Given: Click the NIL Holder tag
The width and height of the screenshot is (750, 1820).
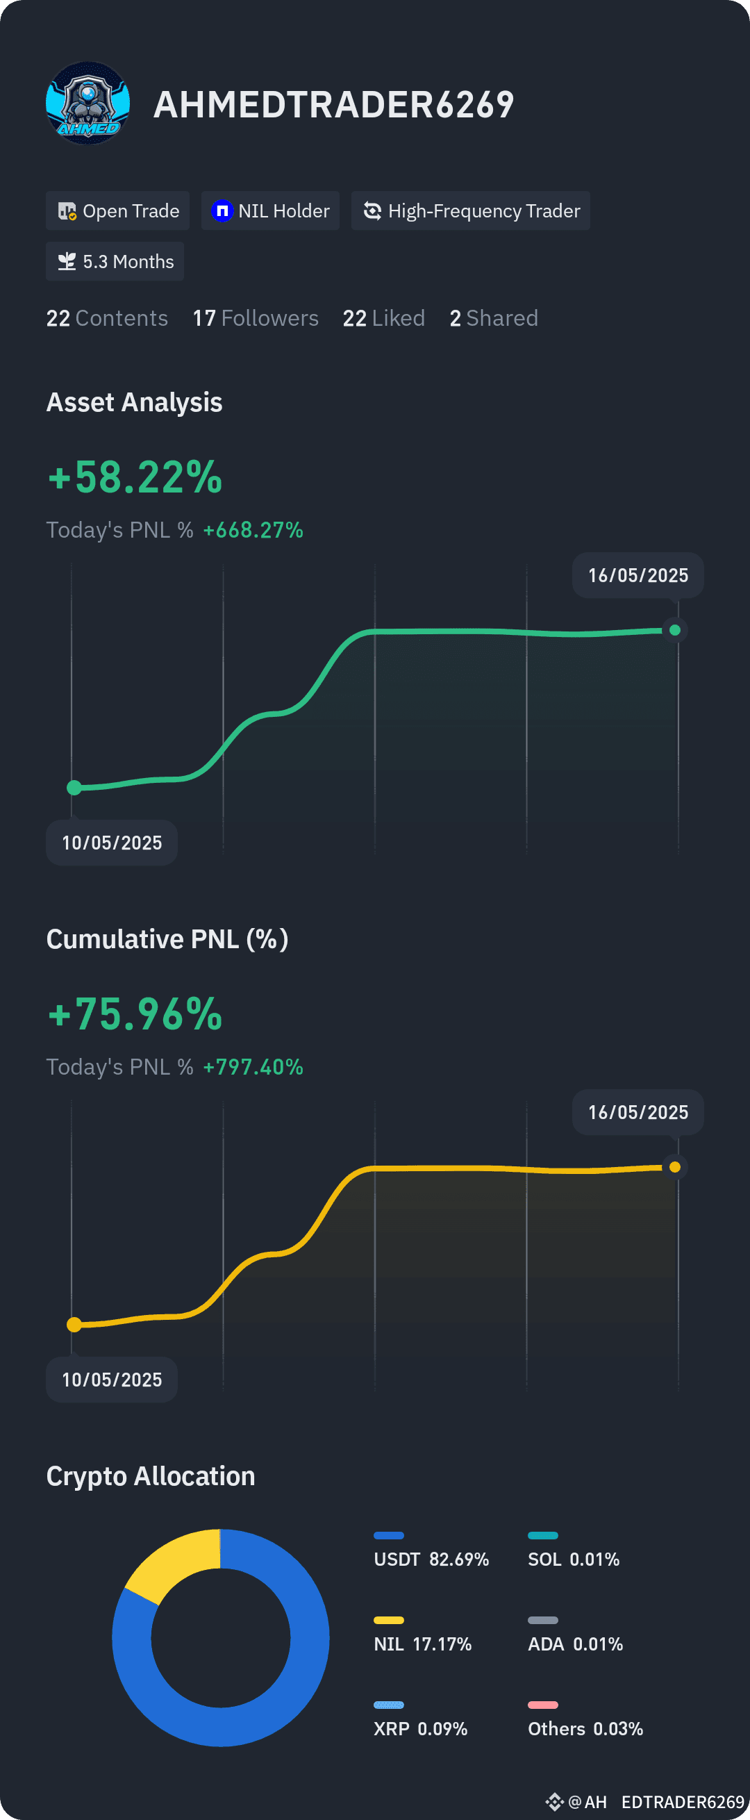Looking at the screenshot, I should (270, 210).
